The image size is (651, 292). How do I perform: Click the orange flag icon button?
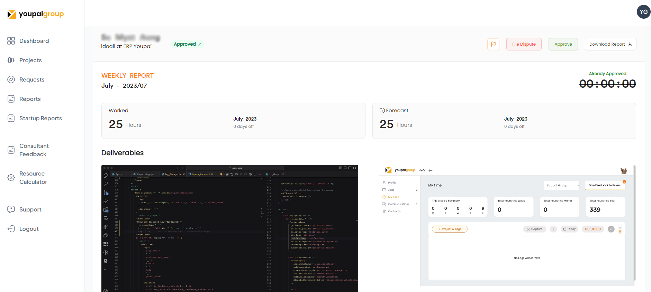493,44
